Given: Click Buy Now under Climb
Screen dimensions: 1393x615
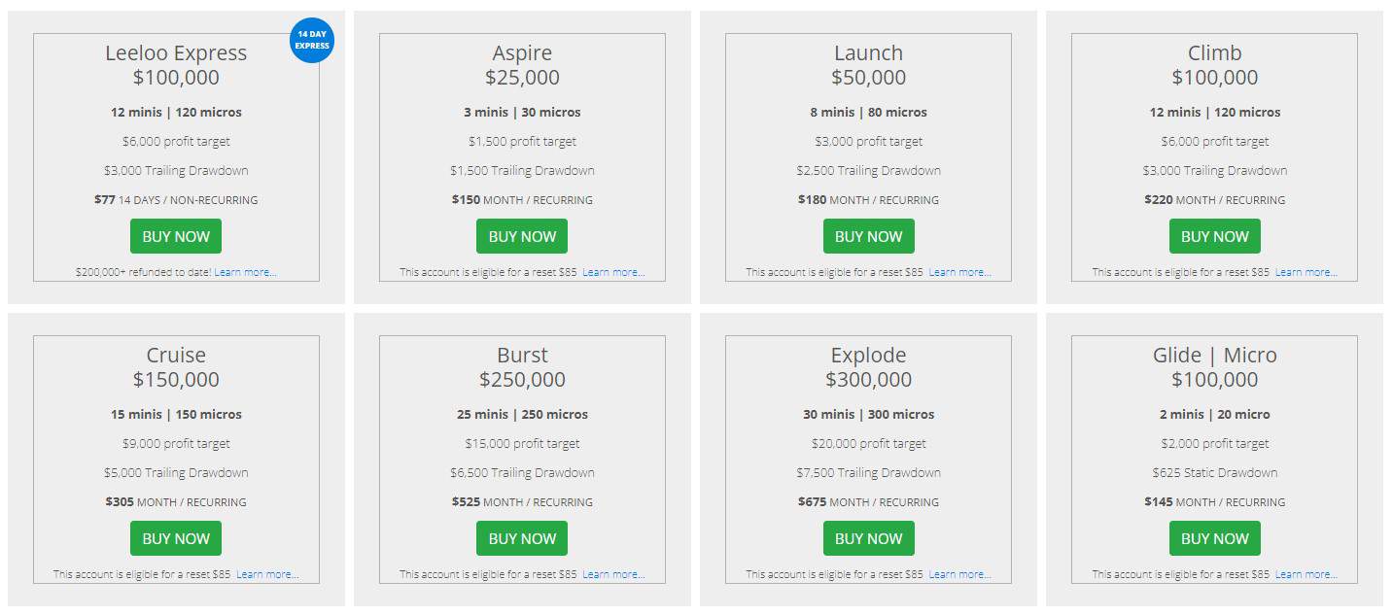Looking at the screenshot, I should (1214, 236).
